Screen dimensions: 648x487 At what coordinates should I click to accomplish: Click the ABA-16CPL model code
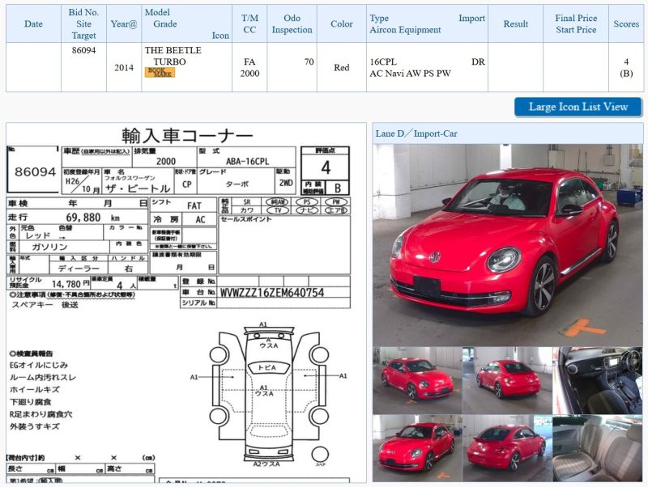tap(247, 161)
